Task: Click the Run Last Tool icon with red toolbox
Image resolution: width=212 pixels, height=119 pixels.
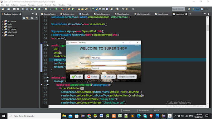Action: coord(62,9)
